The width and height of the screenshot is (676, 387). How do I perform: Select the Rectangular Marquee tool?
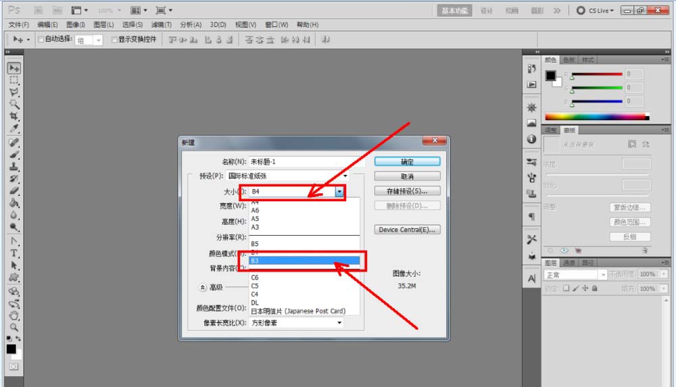click(14, 80)
